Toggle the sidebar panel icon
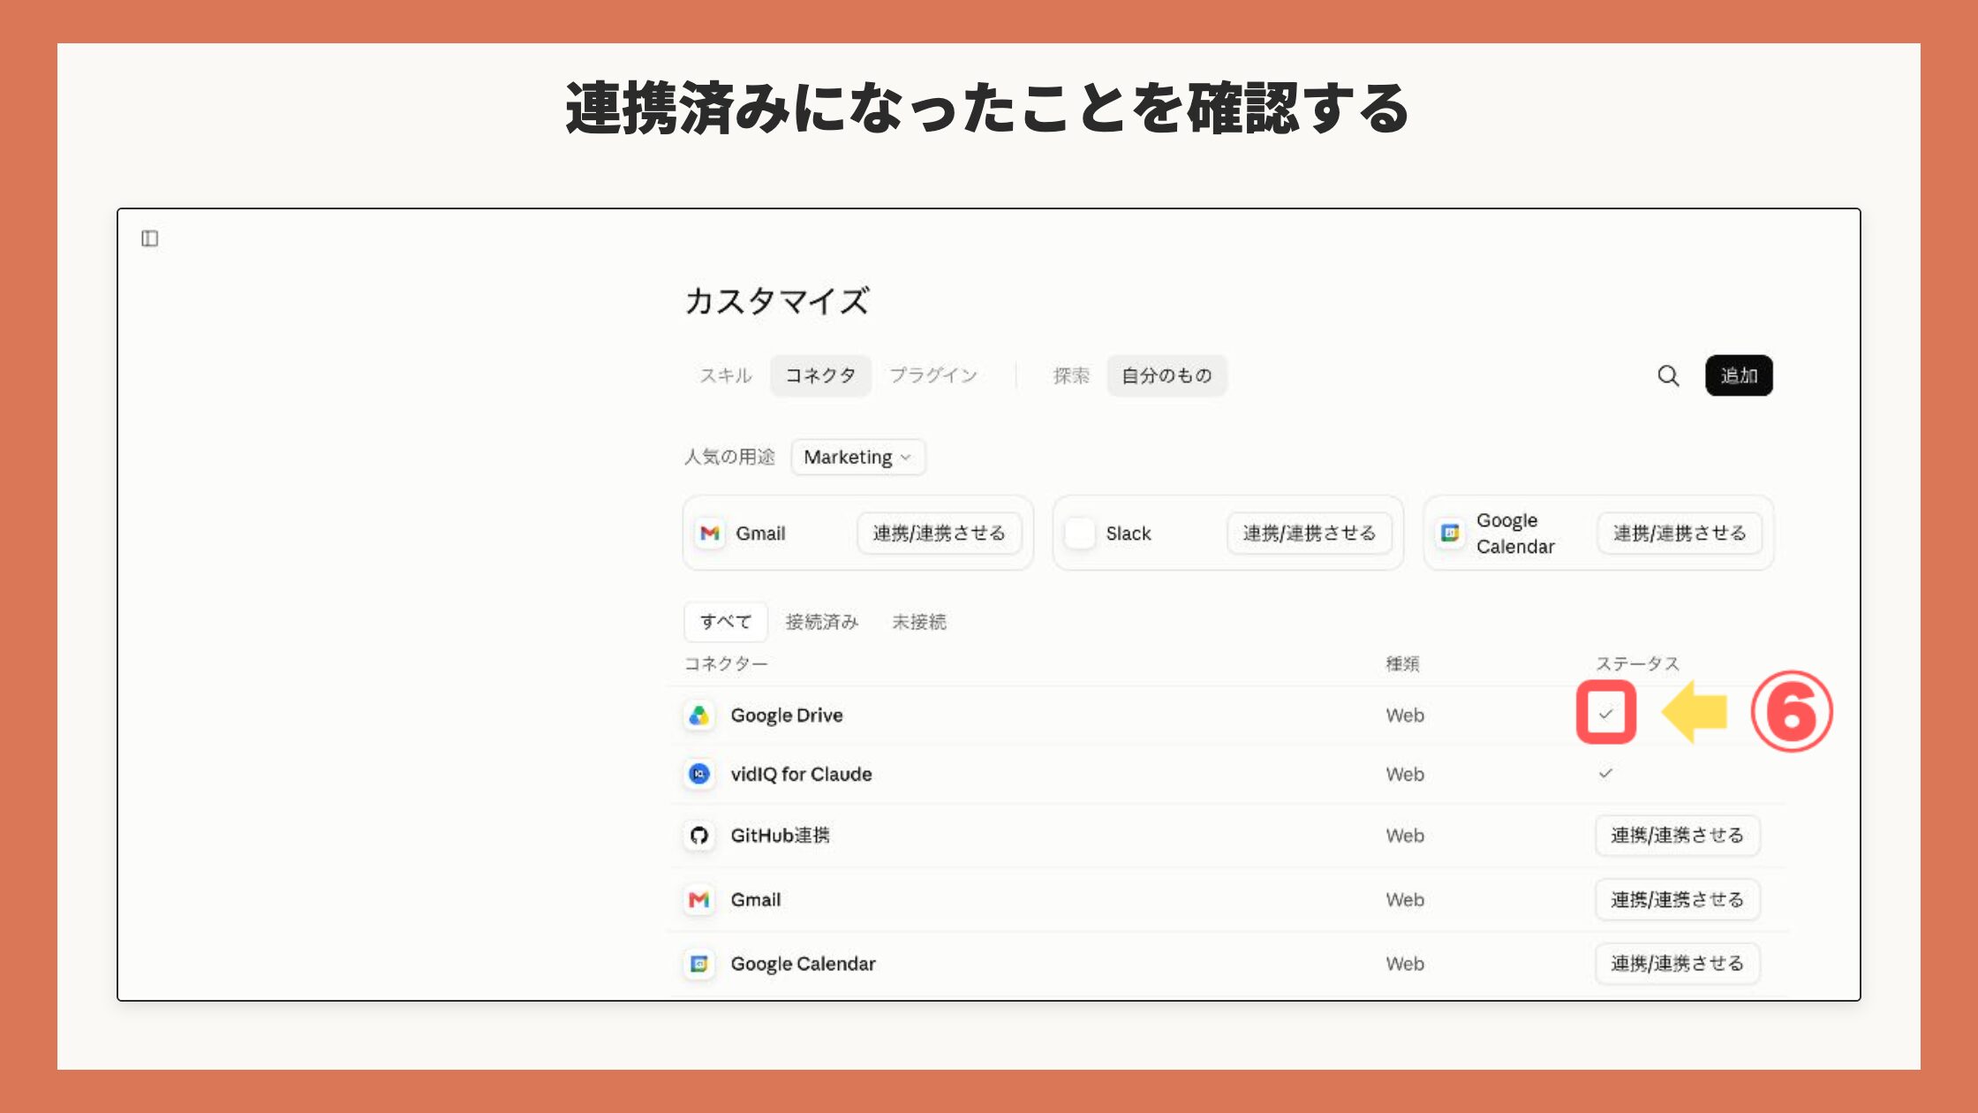The height and width of the screenshot is (1113, 1978). coord(150,238)
